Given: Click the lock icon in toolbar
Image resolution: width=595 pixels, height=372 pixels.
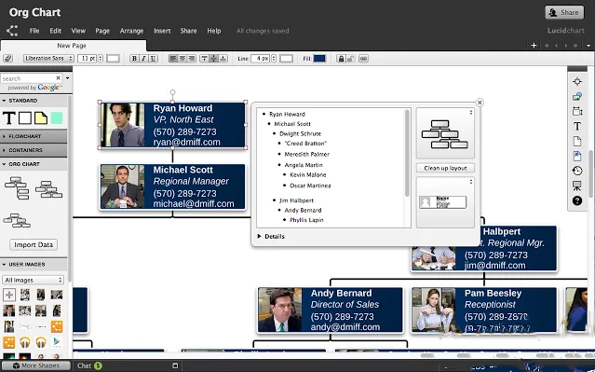Looking at the screenshot, I should coord(341,59).
